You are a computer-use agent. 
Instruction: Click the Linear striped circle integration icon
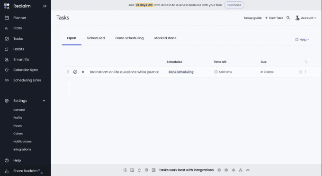146,170
